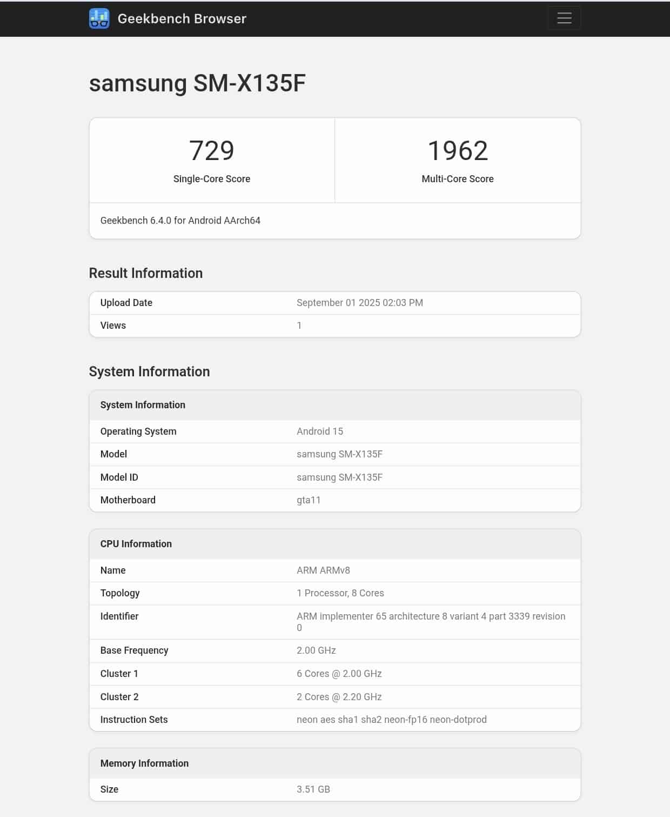
Task: Open the hamburger navigation menu
Action: point(564,18)
